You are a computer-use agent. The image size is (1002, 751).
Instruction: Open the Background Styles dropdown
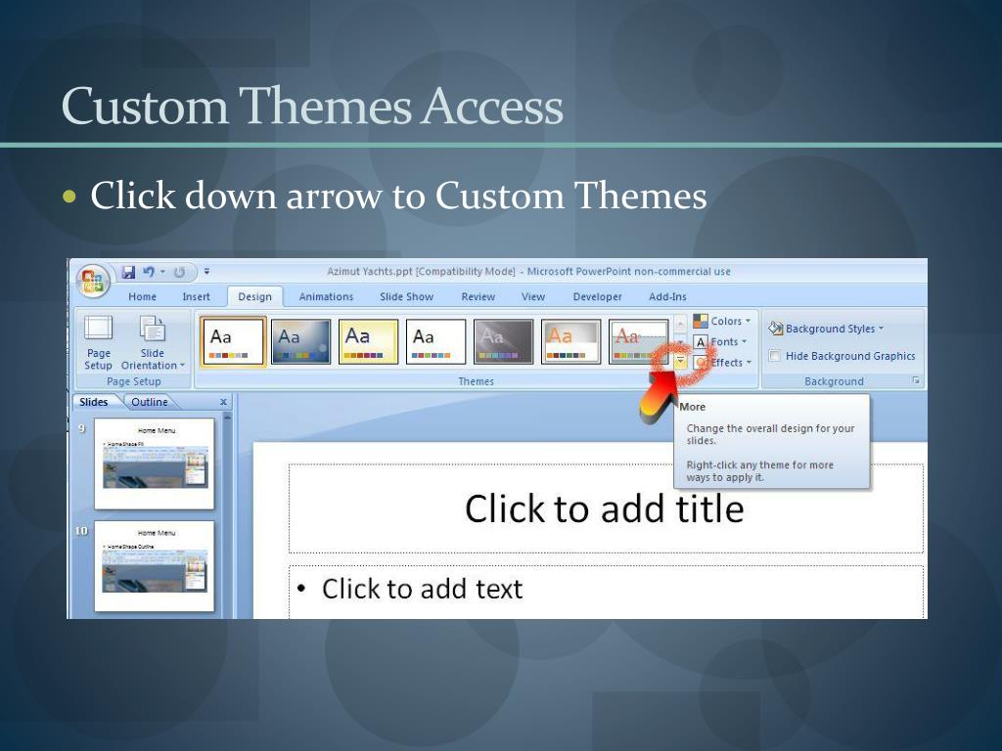coord(826,329)
